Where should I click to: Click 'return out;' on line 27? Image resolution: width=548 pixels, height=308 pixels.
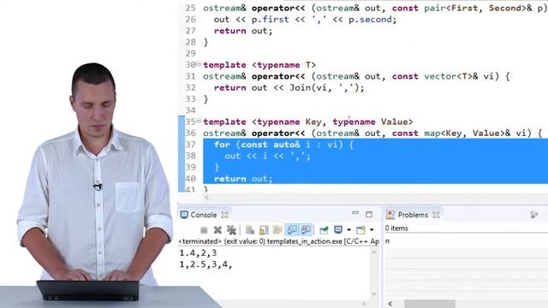point(243,31)
